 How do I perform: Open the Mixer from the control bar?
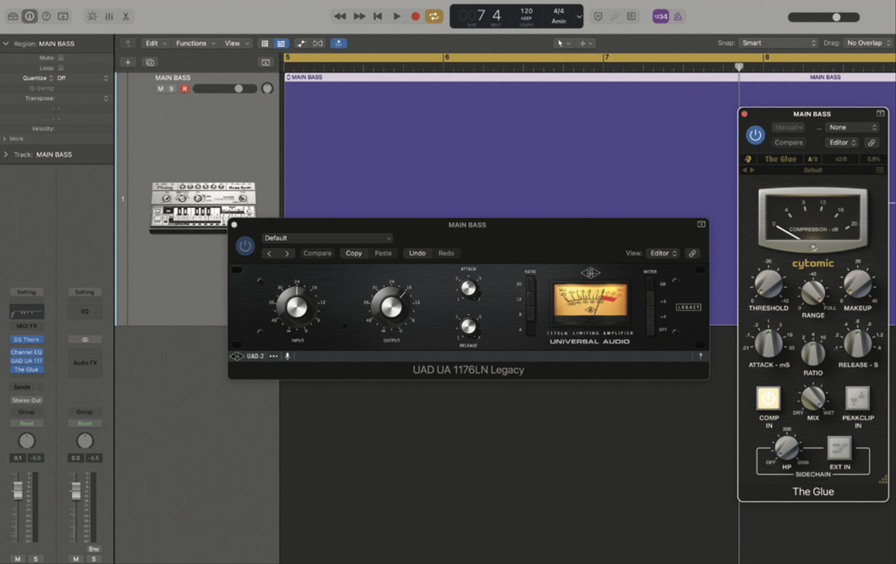[109, 16]
